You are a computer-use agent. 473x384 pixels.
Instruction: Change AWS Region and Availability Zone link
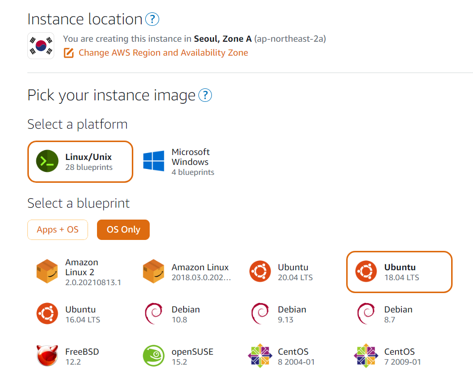(x=163, y=53)
